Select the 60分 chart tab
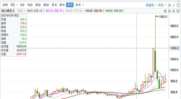Screen dimensions: 181x99 tap(46, 5)
